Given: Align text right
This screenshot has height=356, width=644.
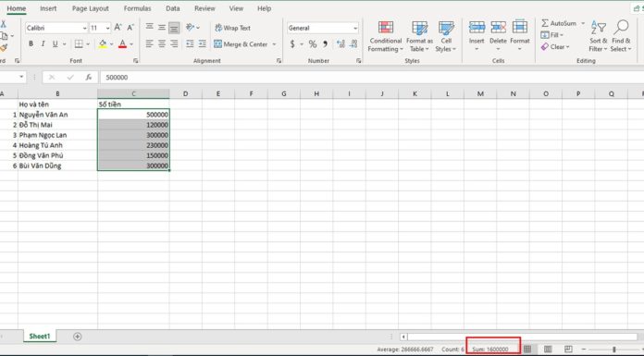Looking at the screenshot, I should click(174, 44).
